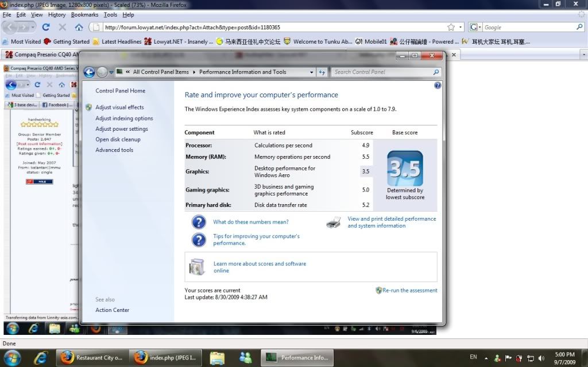Open Firefox back/forward history dropdown
Image resolution: width=588 pixels, height=367 pixels.
(x=33, y=28)
